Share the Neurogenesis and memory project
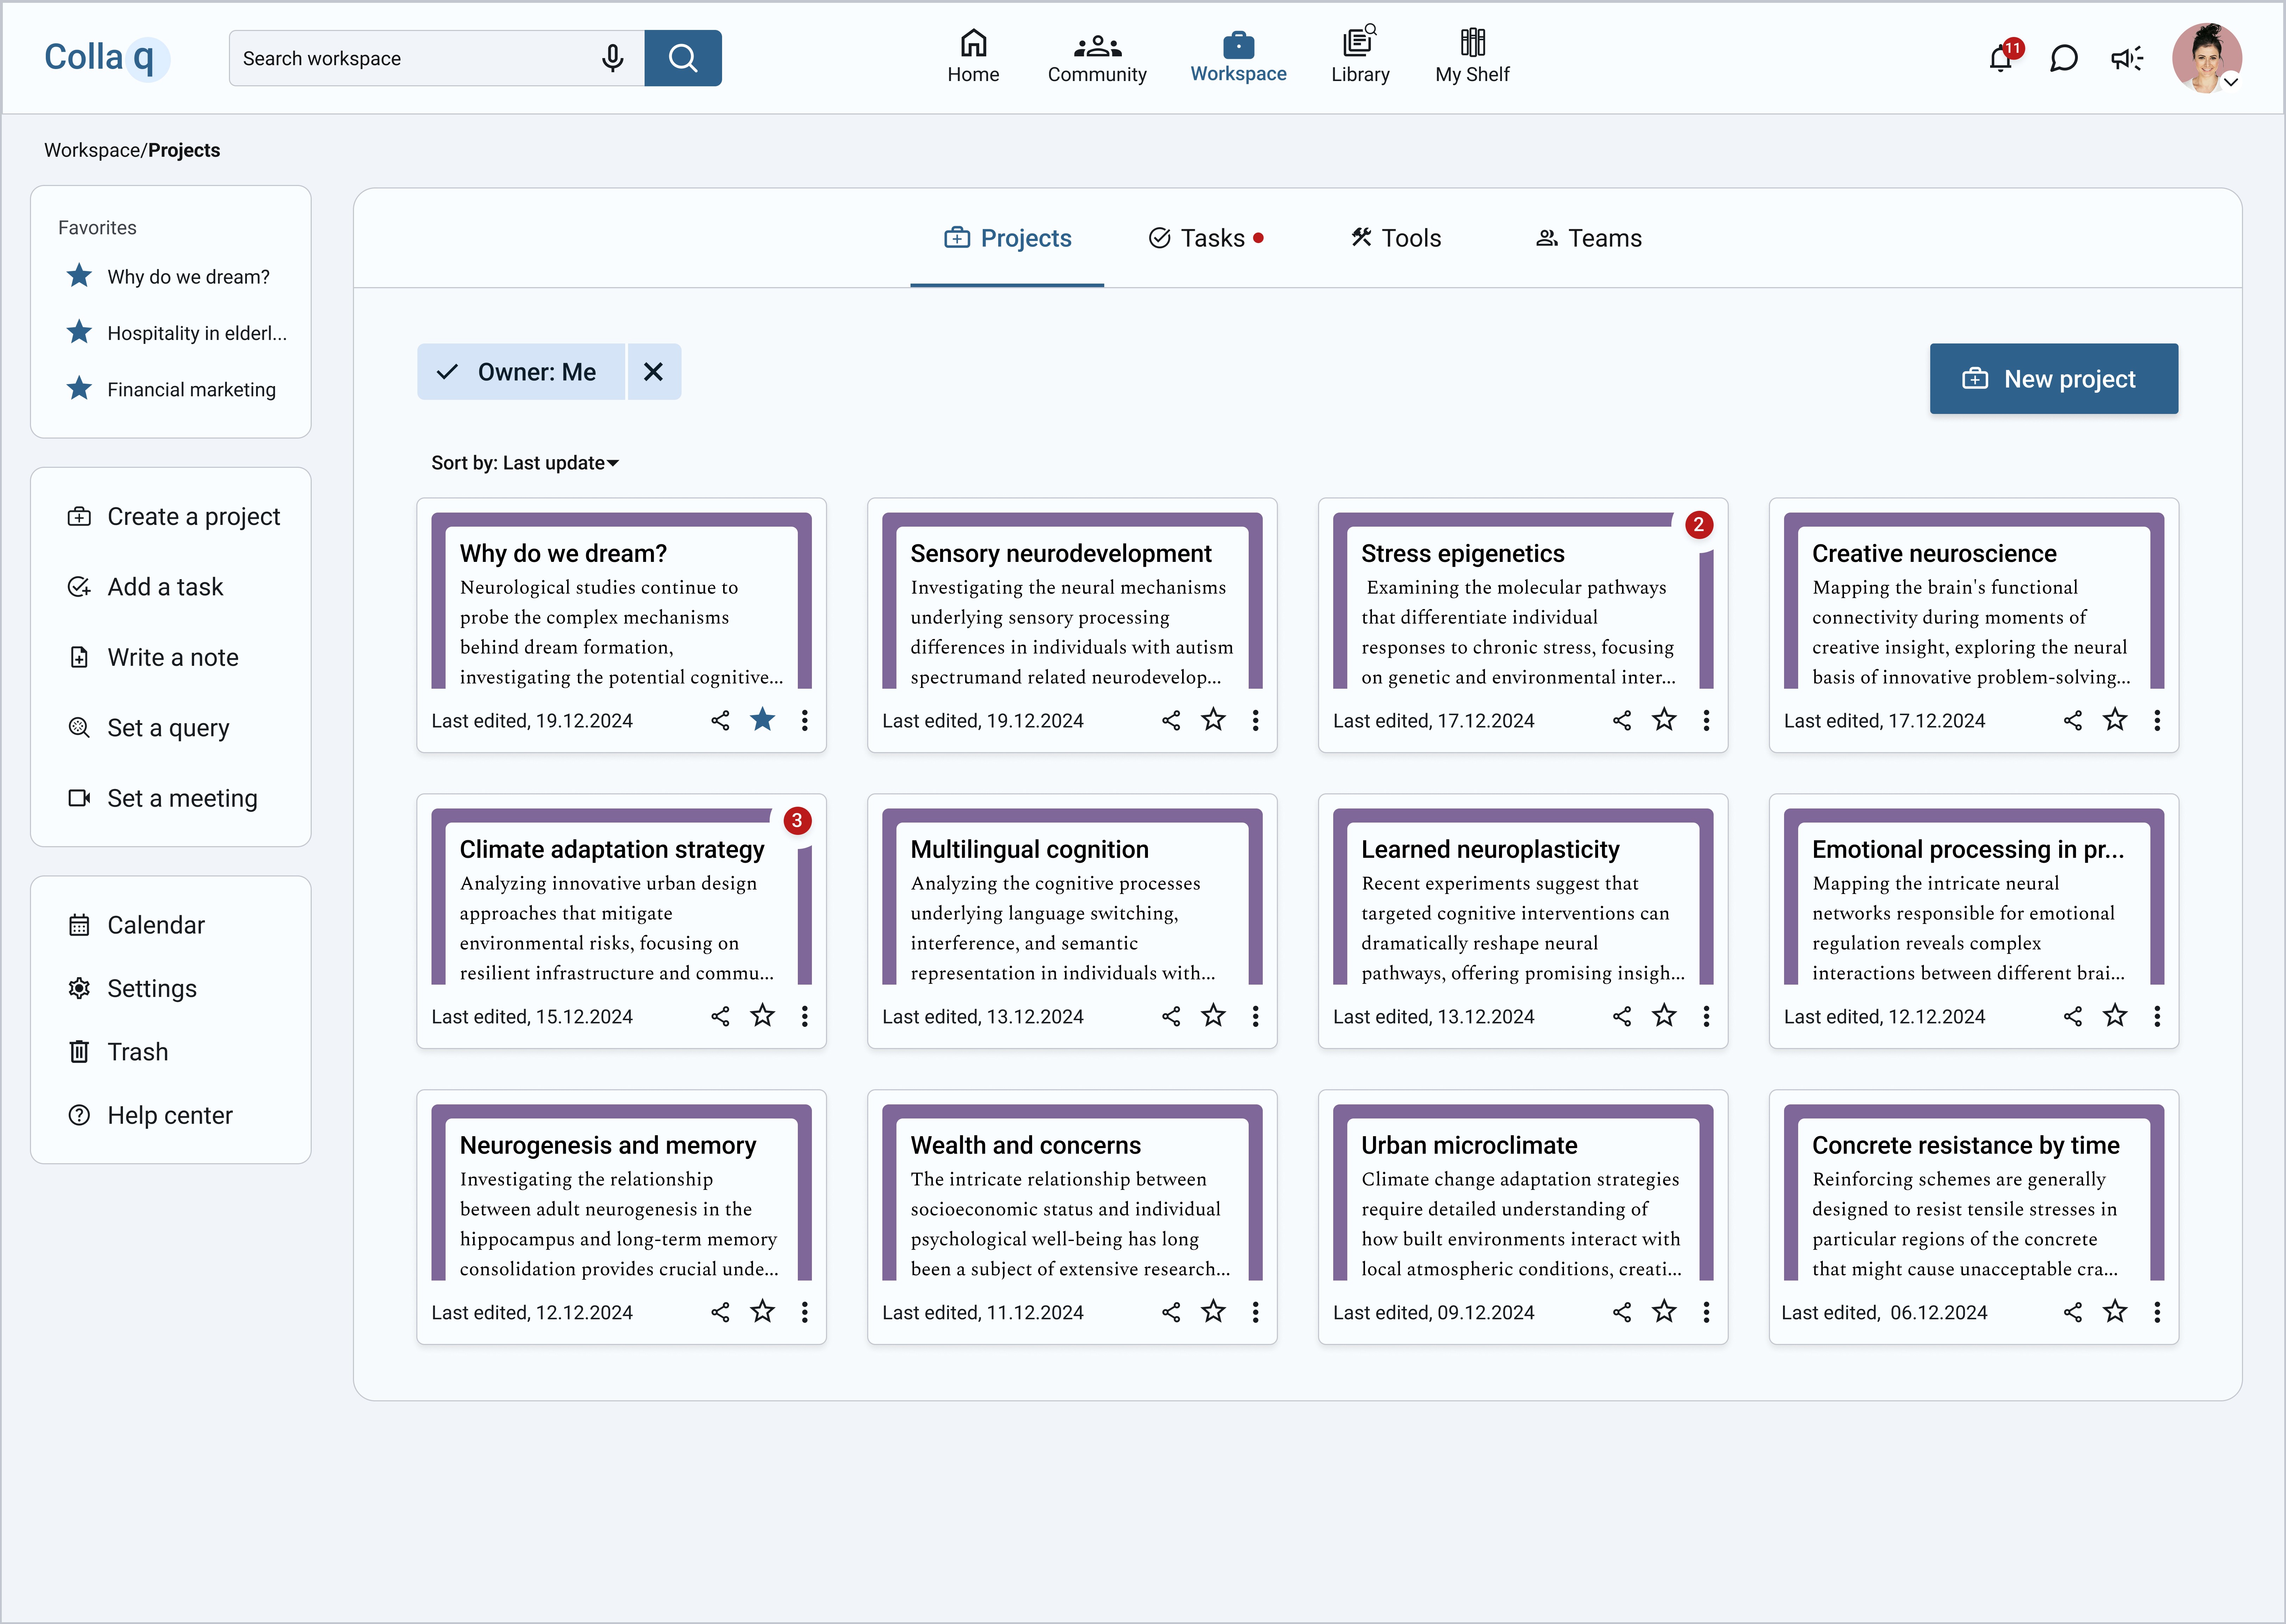This screenshot has width=2286, height=1624. coord(720,1312)
